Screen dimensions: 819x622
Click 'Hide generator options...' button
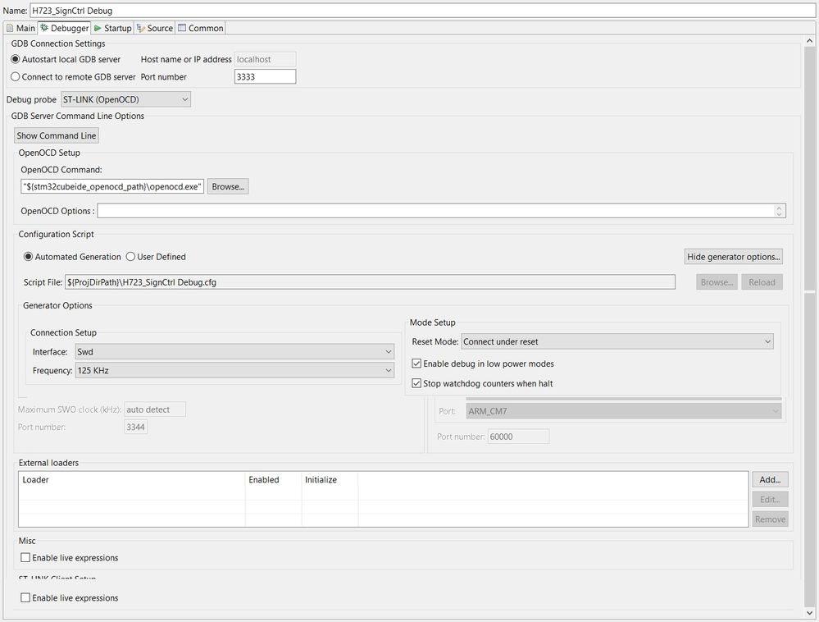click(x=732, y=257)
